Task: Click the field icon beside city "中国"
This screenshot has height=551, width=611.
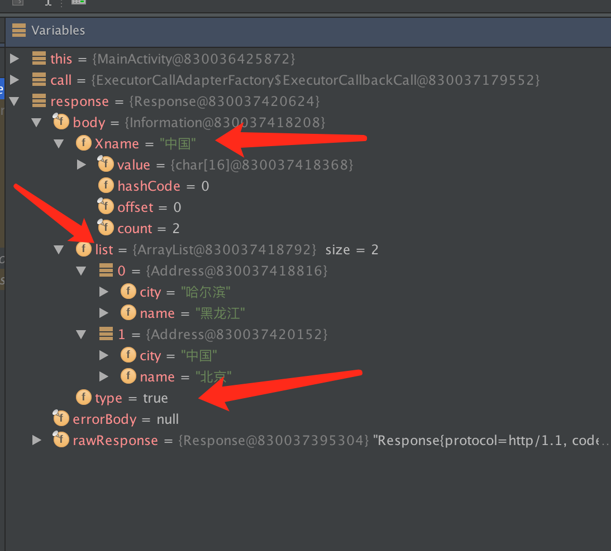Action: tap(128, 355)
